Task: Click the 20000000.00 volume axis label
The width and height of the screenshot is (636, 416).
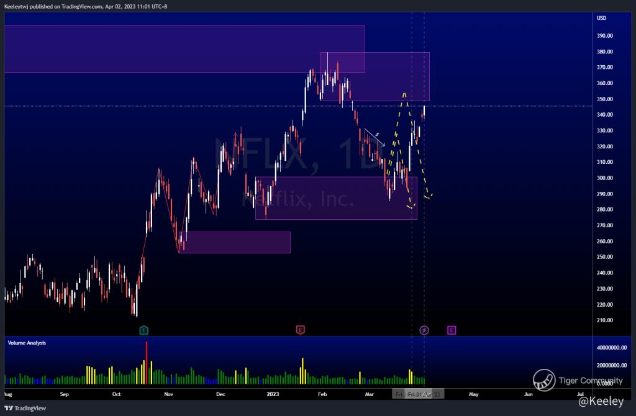Action: [612, 365]
